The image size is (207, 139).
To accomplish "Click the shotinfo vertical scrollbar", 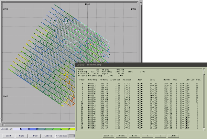I will [x=204, y=97].
